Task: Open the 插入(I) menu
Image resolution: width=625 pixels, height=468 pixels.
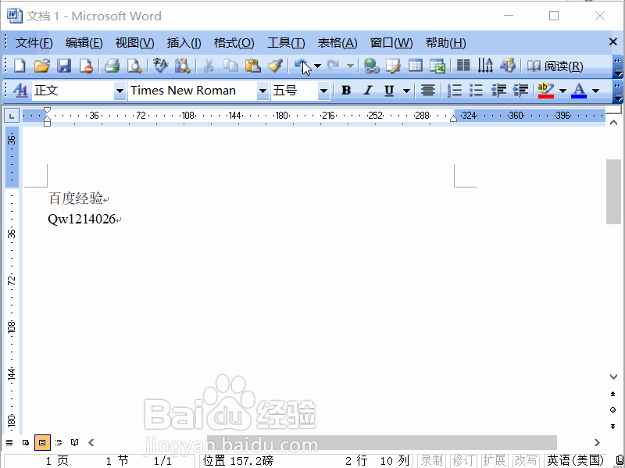Action: pos(184,43)
